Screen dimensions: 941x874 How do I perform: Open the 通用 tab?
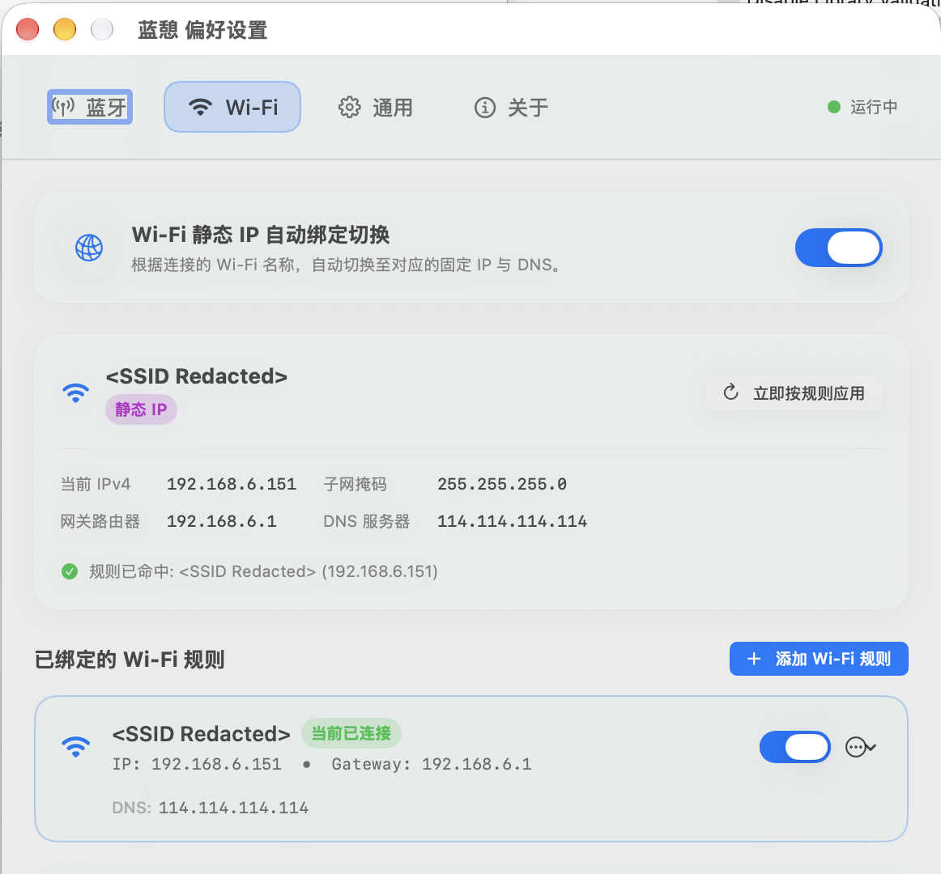point(376,108)
